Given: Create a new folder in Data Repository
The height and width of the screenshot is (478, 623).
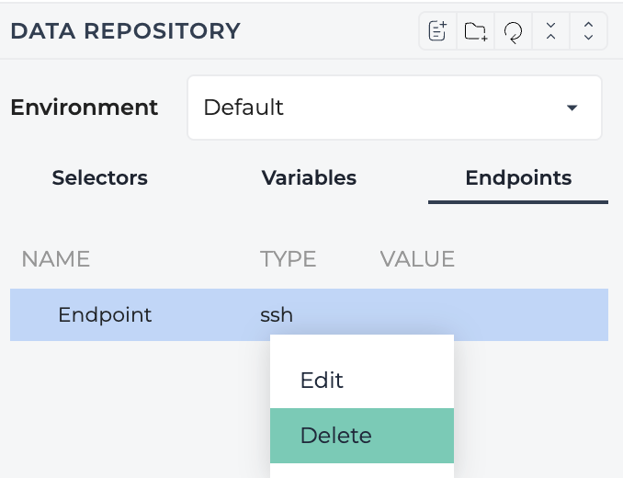Looking at the screenshot, I should 476,31.
